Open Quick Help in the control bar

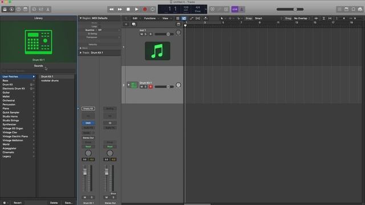pos(19,9)
